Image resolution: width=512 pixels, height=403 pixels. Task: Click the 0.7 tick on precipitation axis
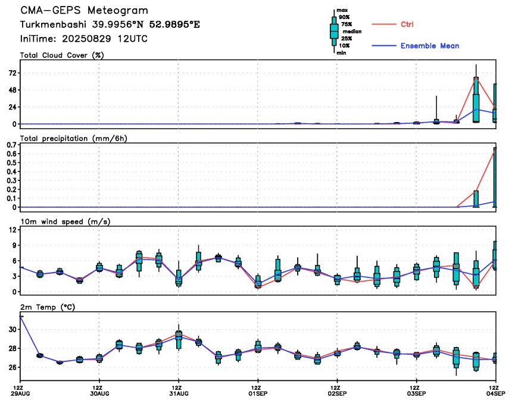coord(11,145)
